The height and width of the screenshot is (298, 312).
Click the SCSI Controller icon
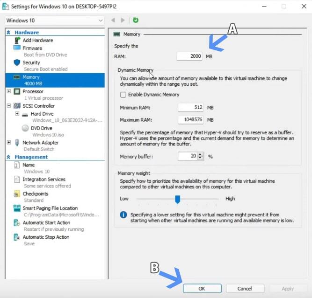pyautogui.click(x=17, y=106)
